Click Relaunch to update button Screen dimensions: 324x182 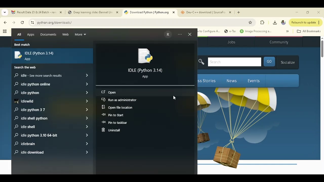[x=306, y=22]
